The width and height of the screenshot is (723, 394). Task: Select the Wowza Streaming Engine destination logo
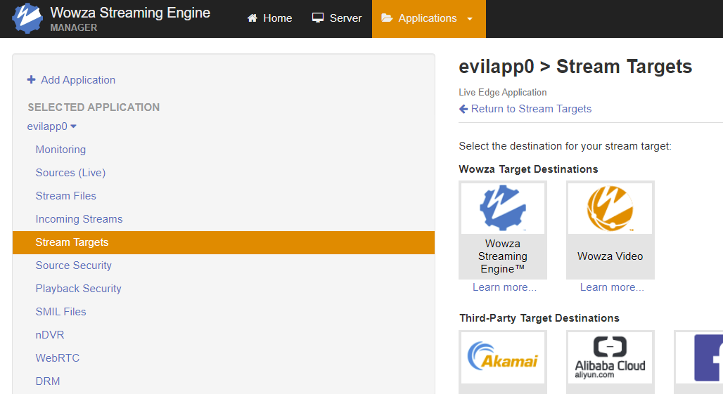pyautogui.click(x=503, y=208)
